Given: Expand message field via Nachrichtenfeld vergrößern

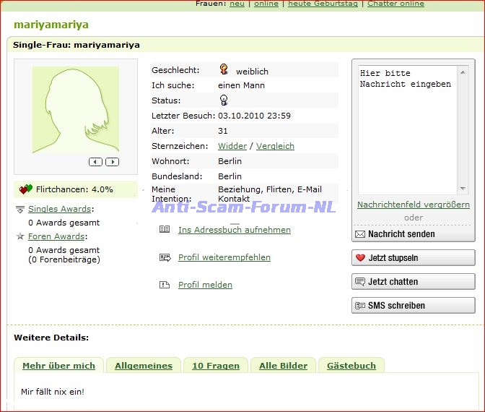Looking at the screenshot, I should tap(413, 205).
